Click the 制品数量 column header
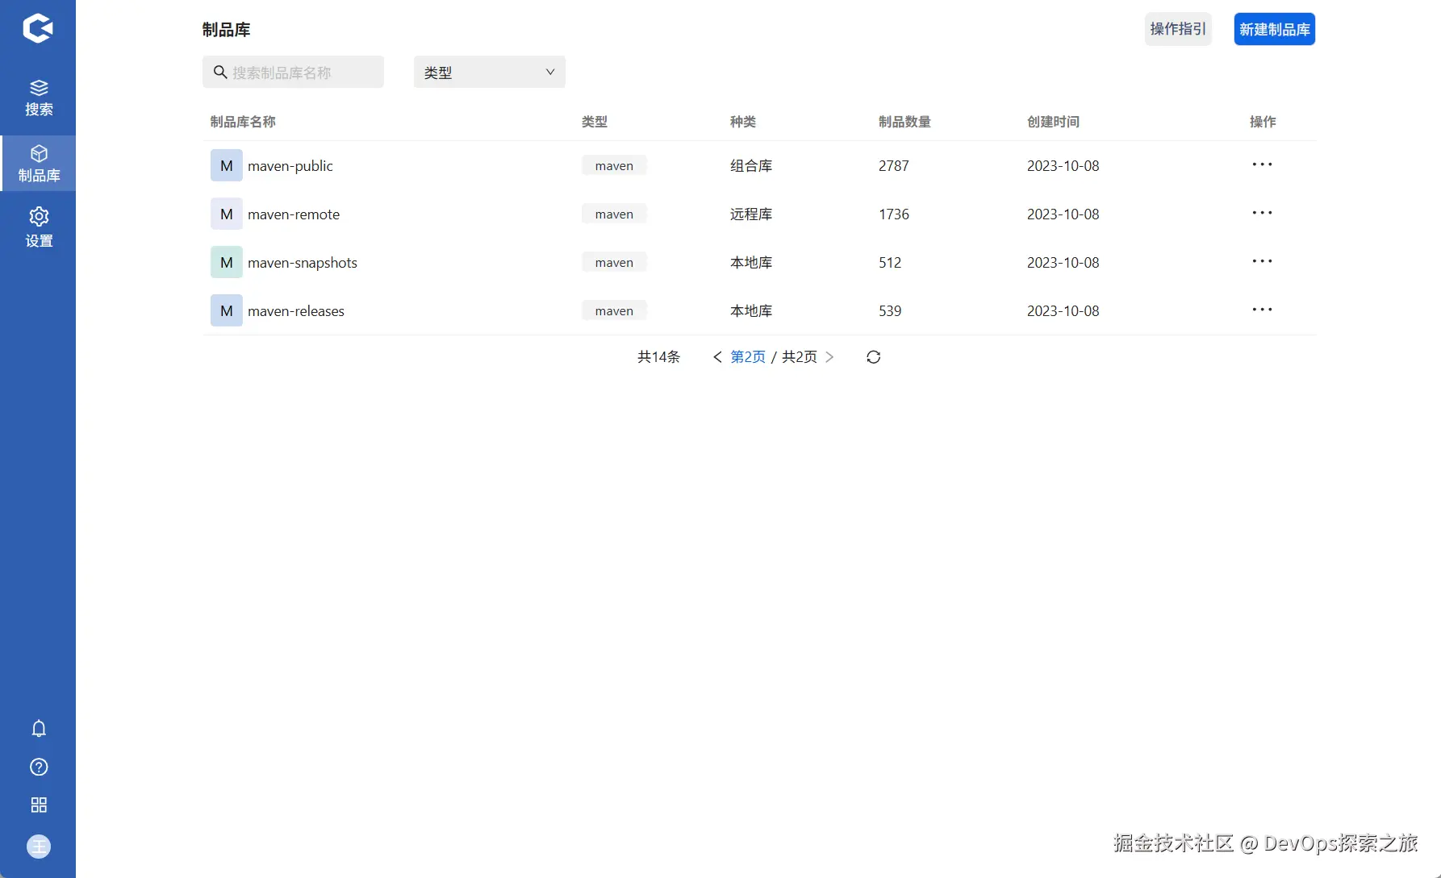The height and width of the screenshot is (878, 1441). (904, 122)
